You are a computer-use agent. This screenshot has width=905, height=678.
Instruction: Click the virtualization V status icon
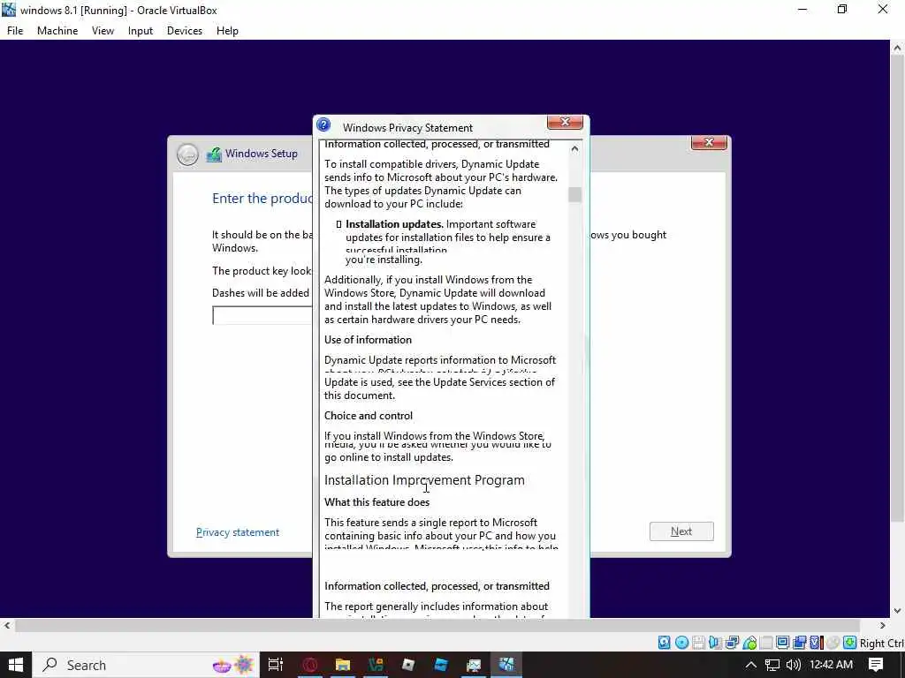[816, 643]
